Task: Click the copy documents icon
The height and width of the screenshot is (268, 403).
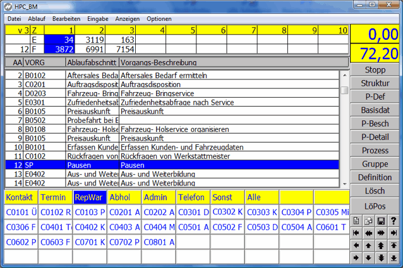Action: click(369, 220)
